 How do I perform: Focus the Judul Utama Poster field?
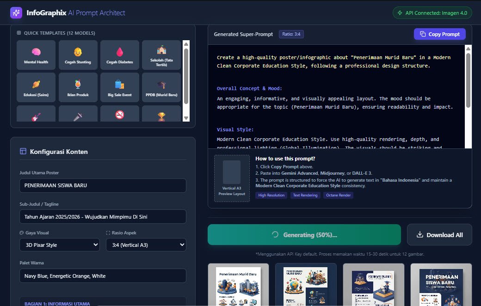(103, 185)
